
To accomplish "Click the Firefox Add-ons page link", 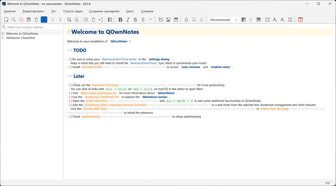I will pos(275,109).
